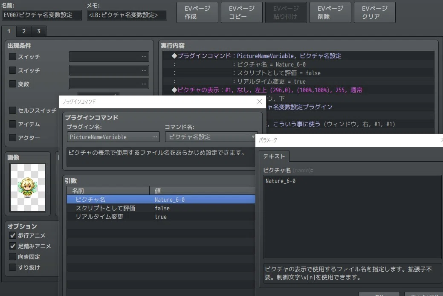Uncheck the 歩行アニメ option
Image resolution: width=443 pixels, height=296 pixels.
click(12, 235)
